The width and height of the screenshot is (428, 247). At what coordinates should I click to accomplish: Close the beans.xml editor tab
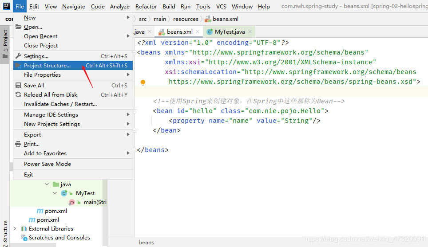click(198, 31)
